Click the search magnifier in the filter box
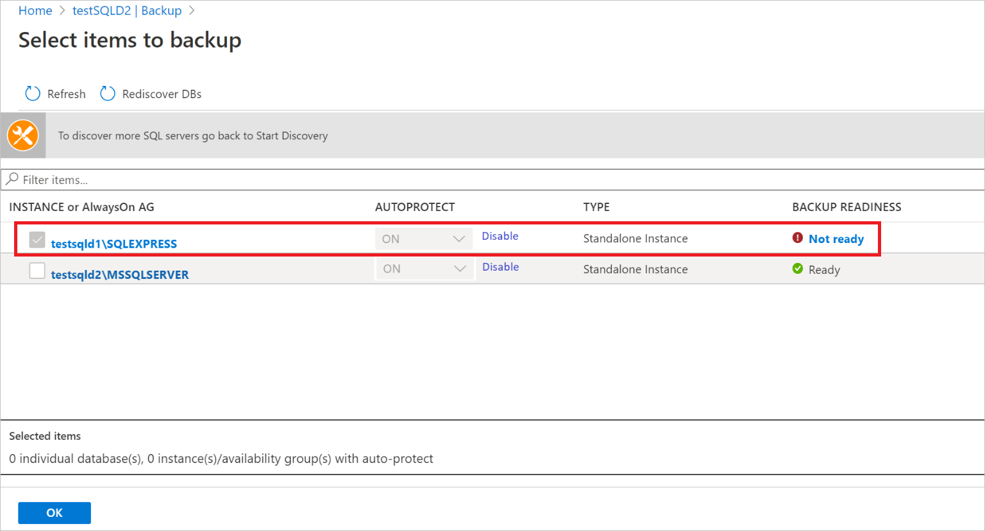Image resolution: width=985 pixels, height=531 pixels. 13,180
